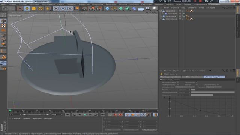Open the spline tools icon
The width and height of the screenshot is (240, 135).
tap(114, 9)
